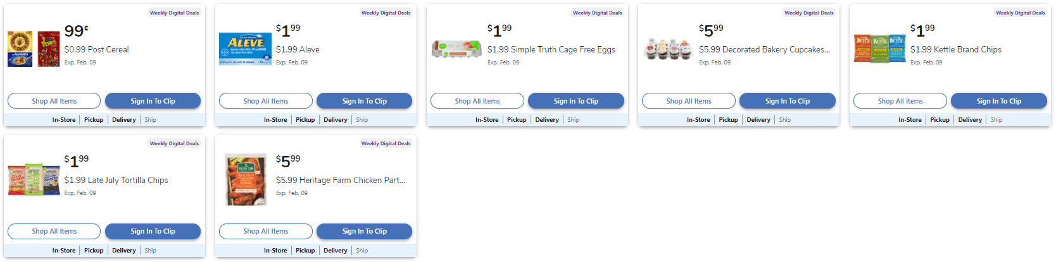Screen dimensions: 1056x262
Task: Shop All Items for Post Cereal
Action: pyautogui.click(x=54, y=101)
